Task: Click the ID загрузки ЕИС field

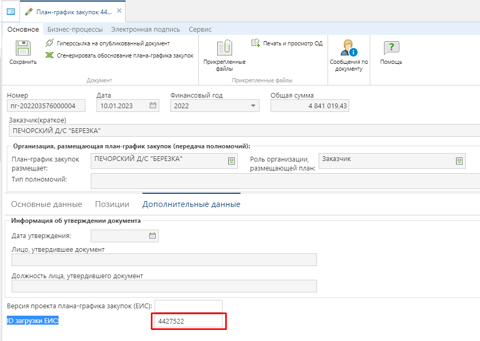Action: (188, 321)
